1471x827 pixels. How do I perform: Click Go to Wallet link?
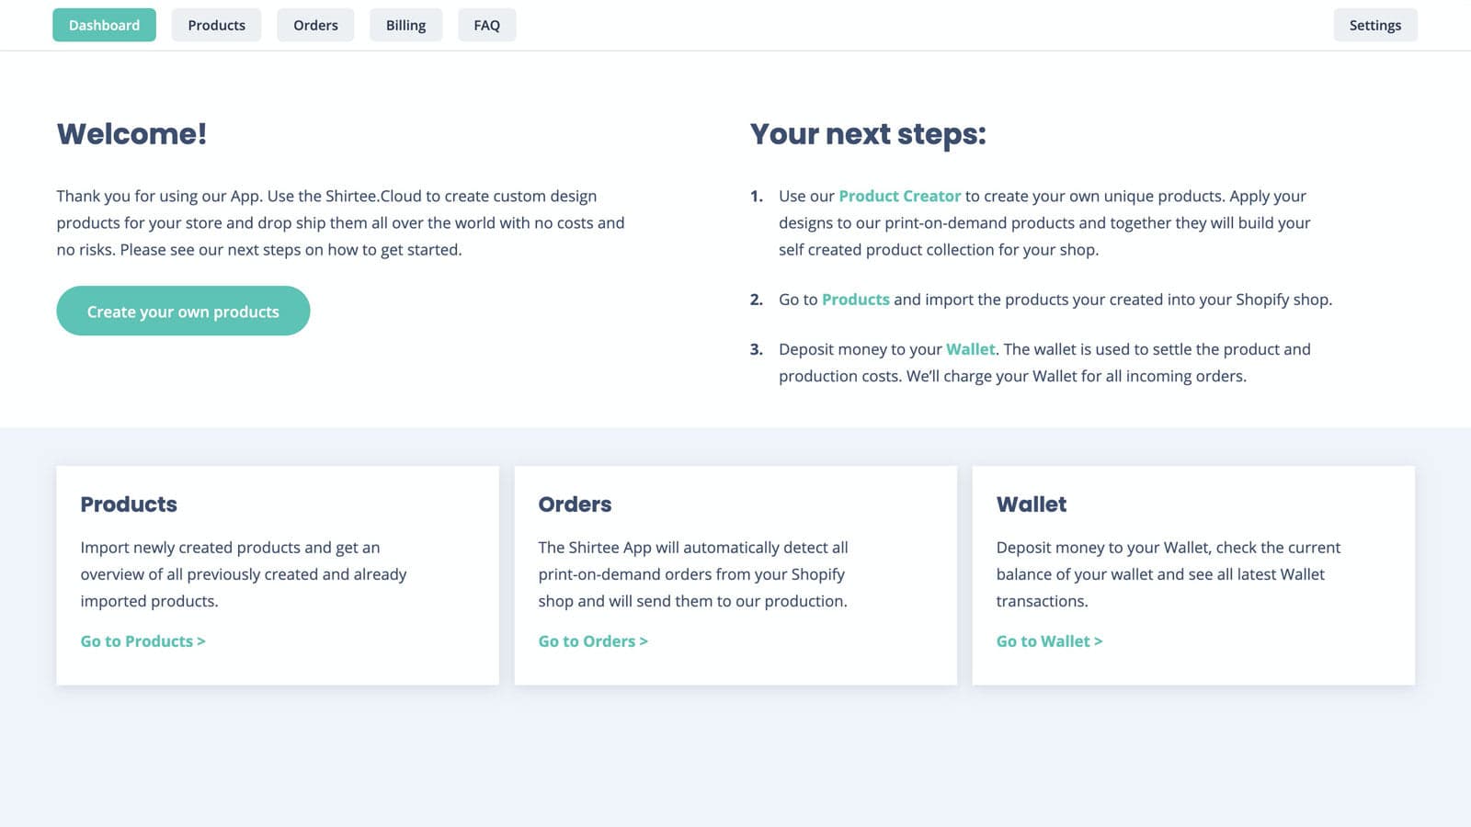(1049, 640)
